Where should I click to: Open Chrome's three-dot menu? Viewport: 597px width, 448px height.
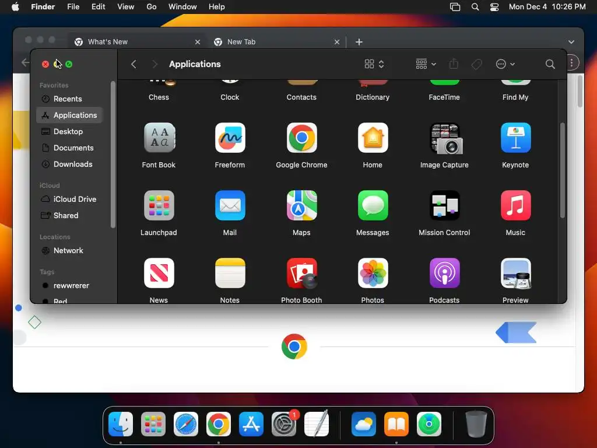(572, 62)
